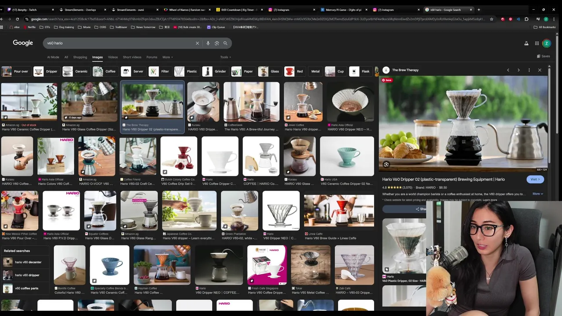
Task: Open three-dot options in image preview panel
Action: tap(529, 70)
